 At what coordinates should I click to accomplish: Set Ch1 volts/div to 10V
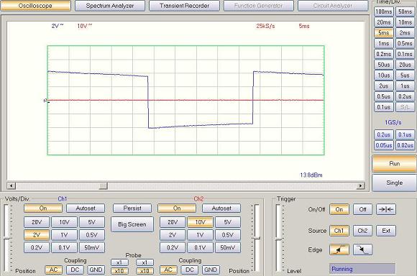(x=65, y=222)
